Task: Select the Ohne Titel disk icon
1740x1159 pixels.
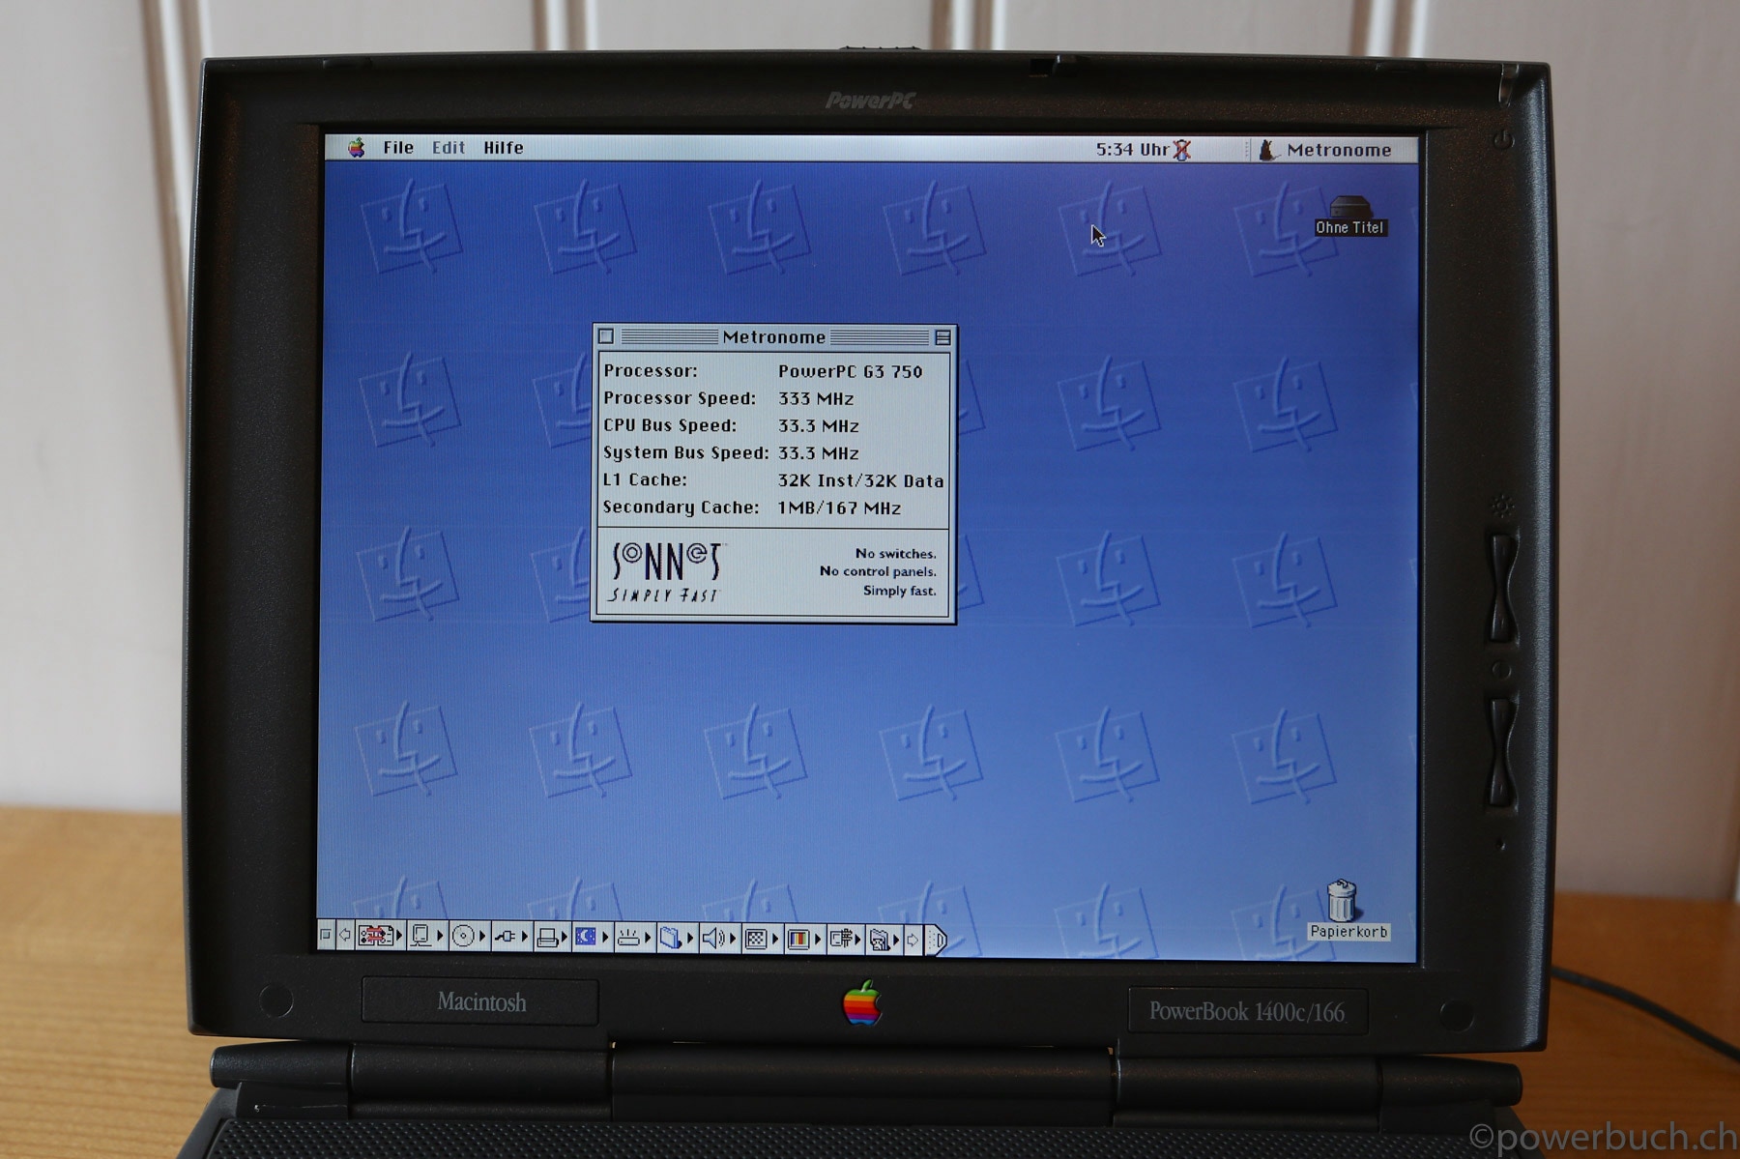Action: point(1349,210)
